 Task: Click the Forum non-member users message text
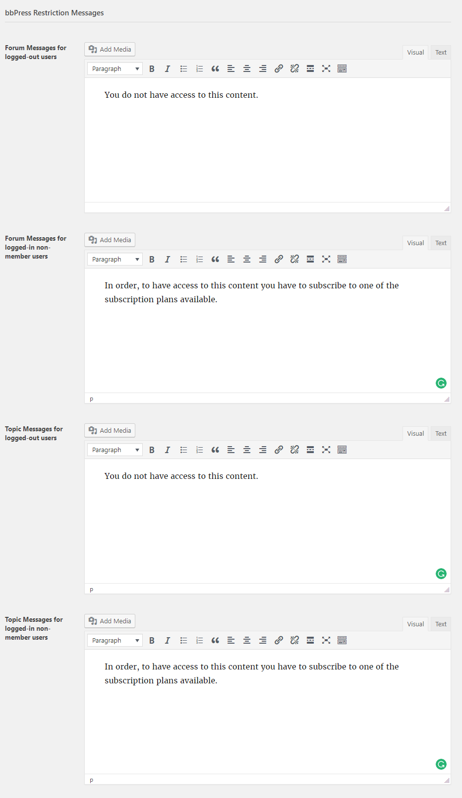pos(251,292)
